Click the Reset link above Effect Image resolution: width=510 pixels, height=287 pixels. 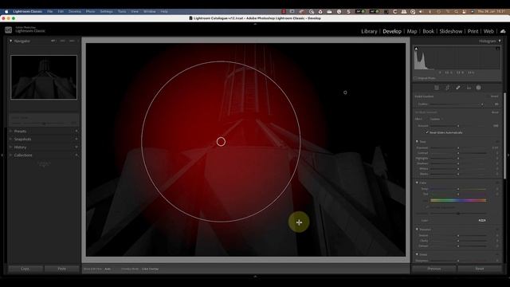pyautogui.click(x=495, y=112)
